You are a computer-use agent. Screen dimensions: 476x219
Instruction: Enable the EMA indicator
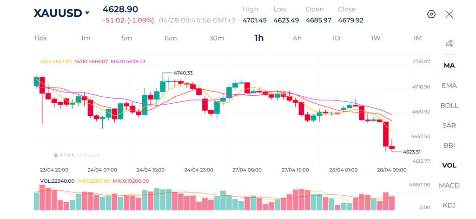449,86
